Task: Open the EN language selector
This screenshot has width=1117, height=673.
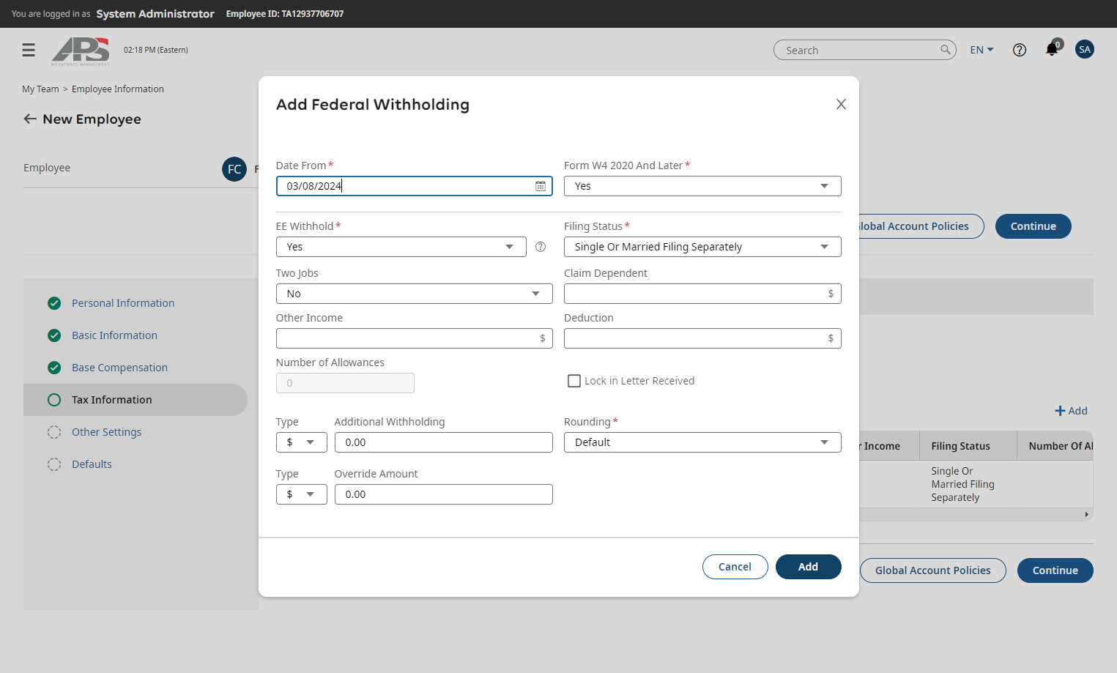Action: click(981, 50)
